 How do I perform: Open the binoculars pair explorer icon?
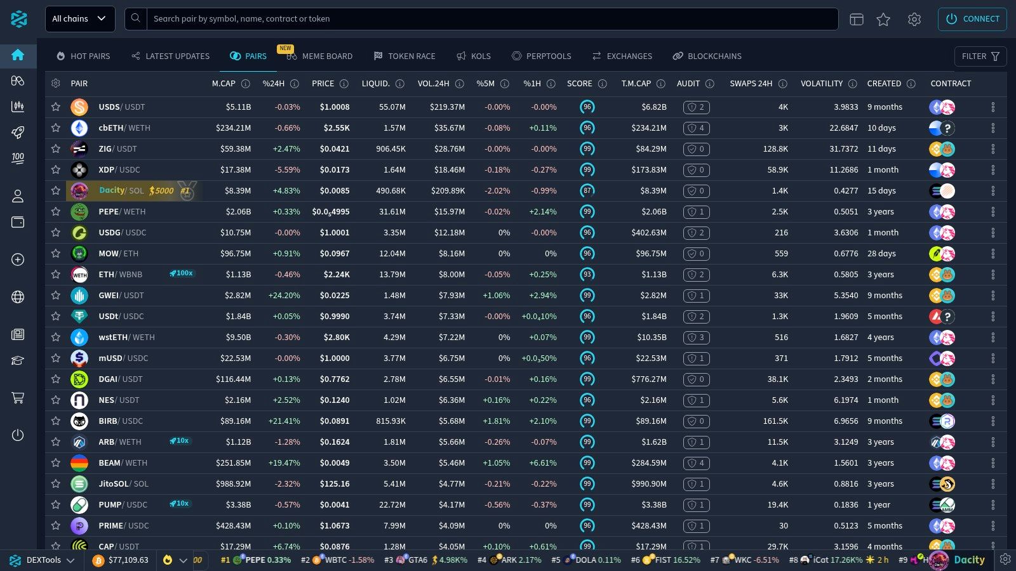pos(18,81)
